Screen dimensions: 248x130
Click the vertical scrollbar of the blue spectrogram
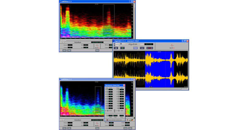pos(134,99)
